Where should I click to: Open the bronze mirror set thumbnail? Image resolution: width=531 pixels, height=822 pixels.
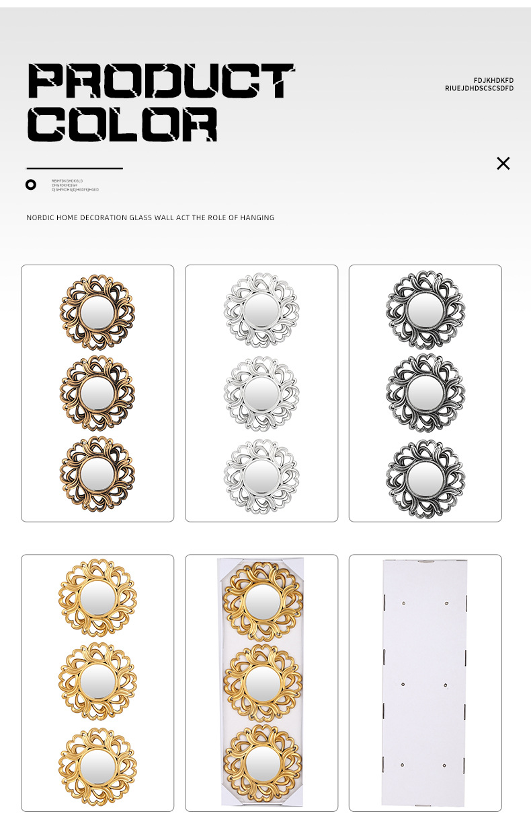(x=97, y=393)
